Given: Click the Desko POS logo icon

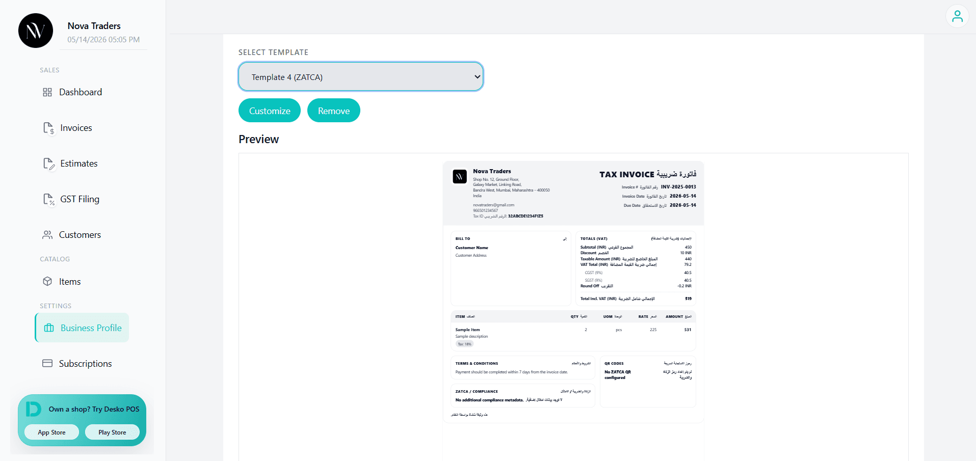Looking at the screenshot, I should point(33,409).
